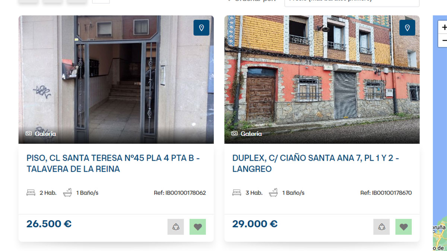Viewport: 447px width, 251px height.
Task: Click the 29.000 € price
Action: (255, 224)
